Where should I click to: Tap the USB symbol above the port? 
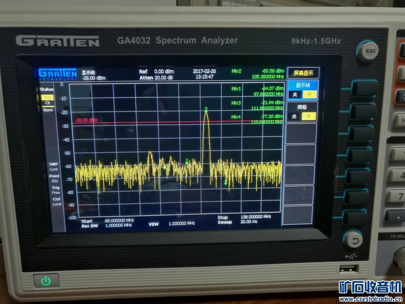pos(351,256)
